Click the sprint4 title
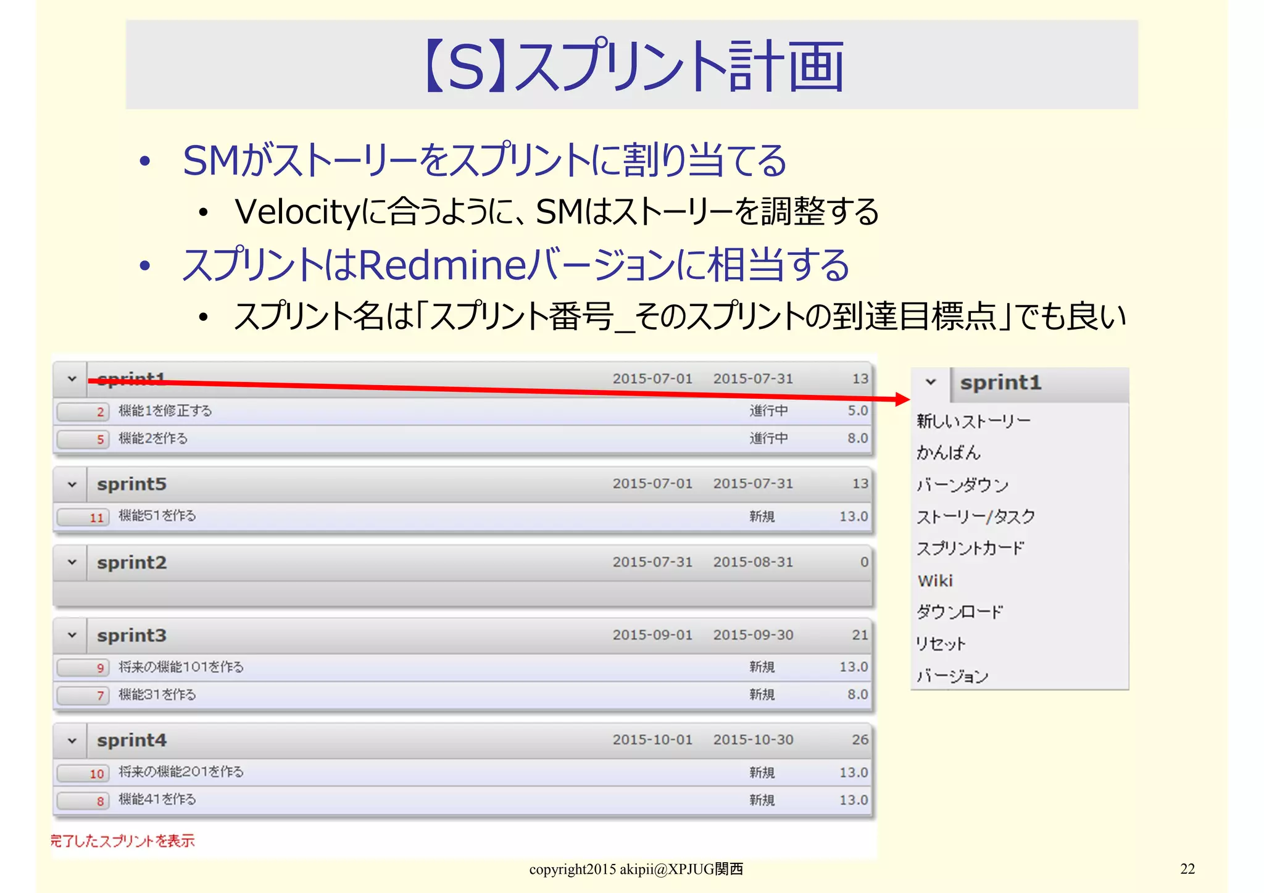 coord(131,741)
